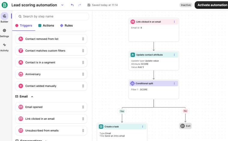Open the Activity sidebar icon
The image size is (228, 141).
pyautogui.click(x=4, y=45)
